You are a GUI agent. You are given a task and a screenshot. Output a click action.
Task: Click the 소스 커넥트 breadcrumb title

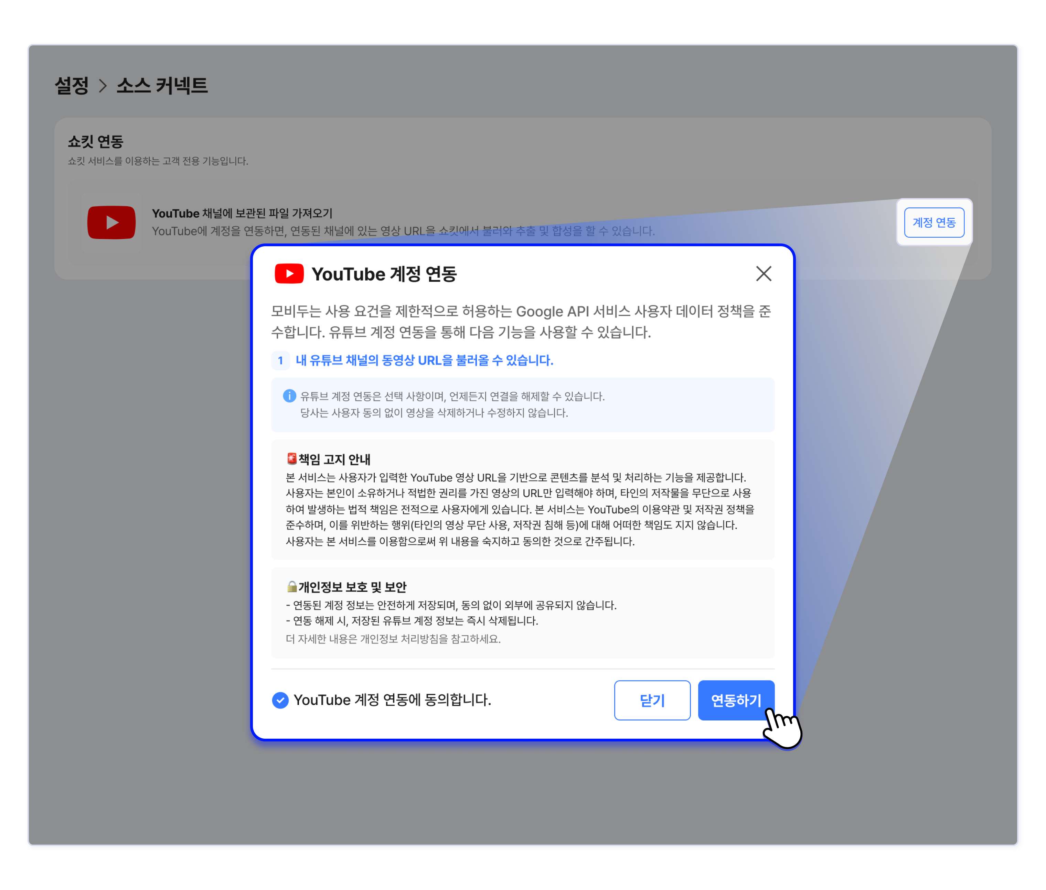[162, 85]
